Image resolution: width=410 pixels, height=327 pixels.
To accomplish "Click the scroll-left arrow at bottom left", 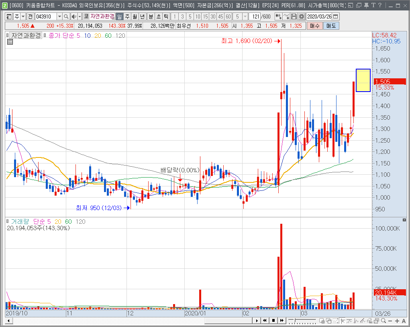I will (8, 321).
